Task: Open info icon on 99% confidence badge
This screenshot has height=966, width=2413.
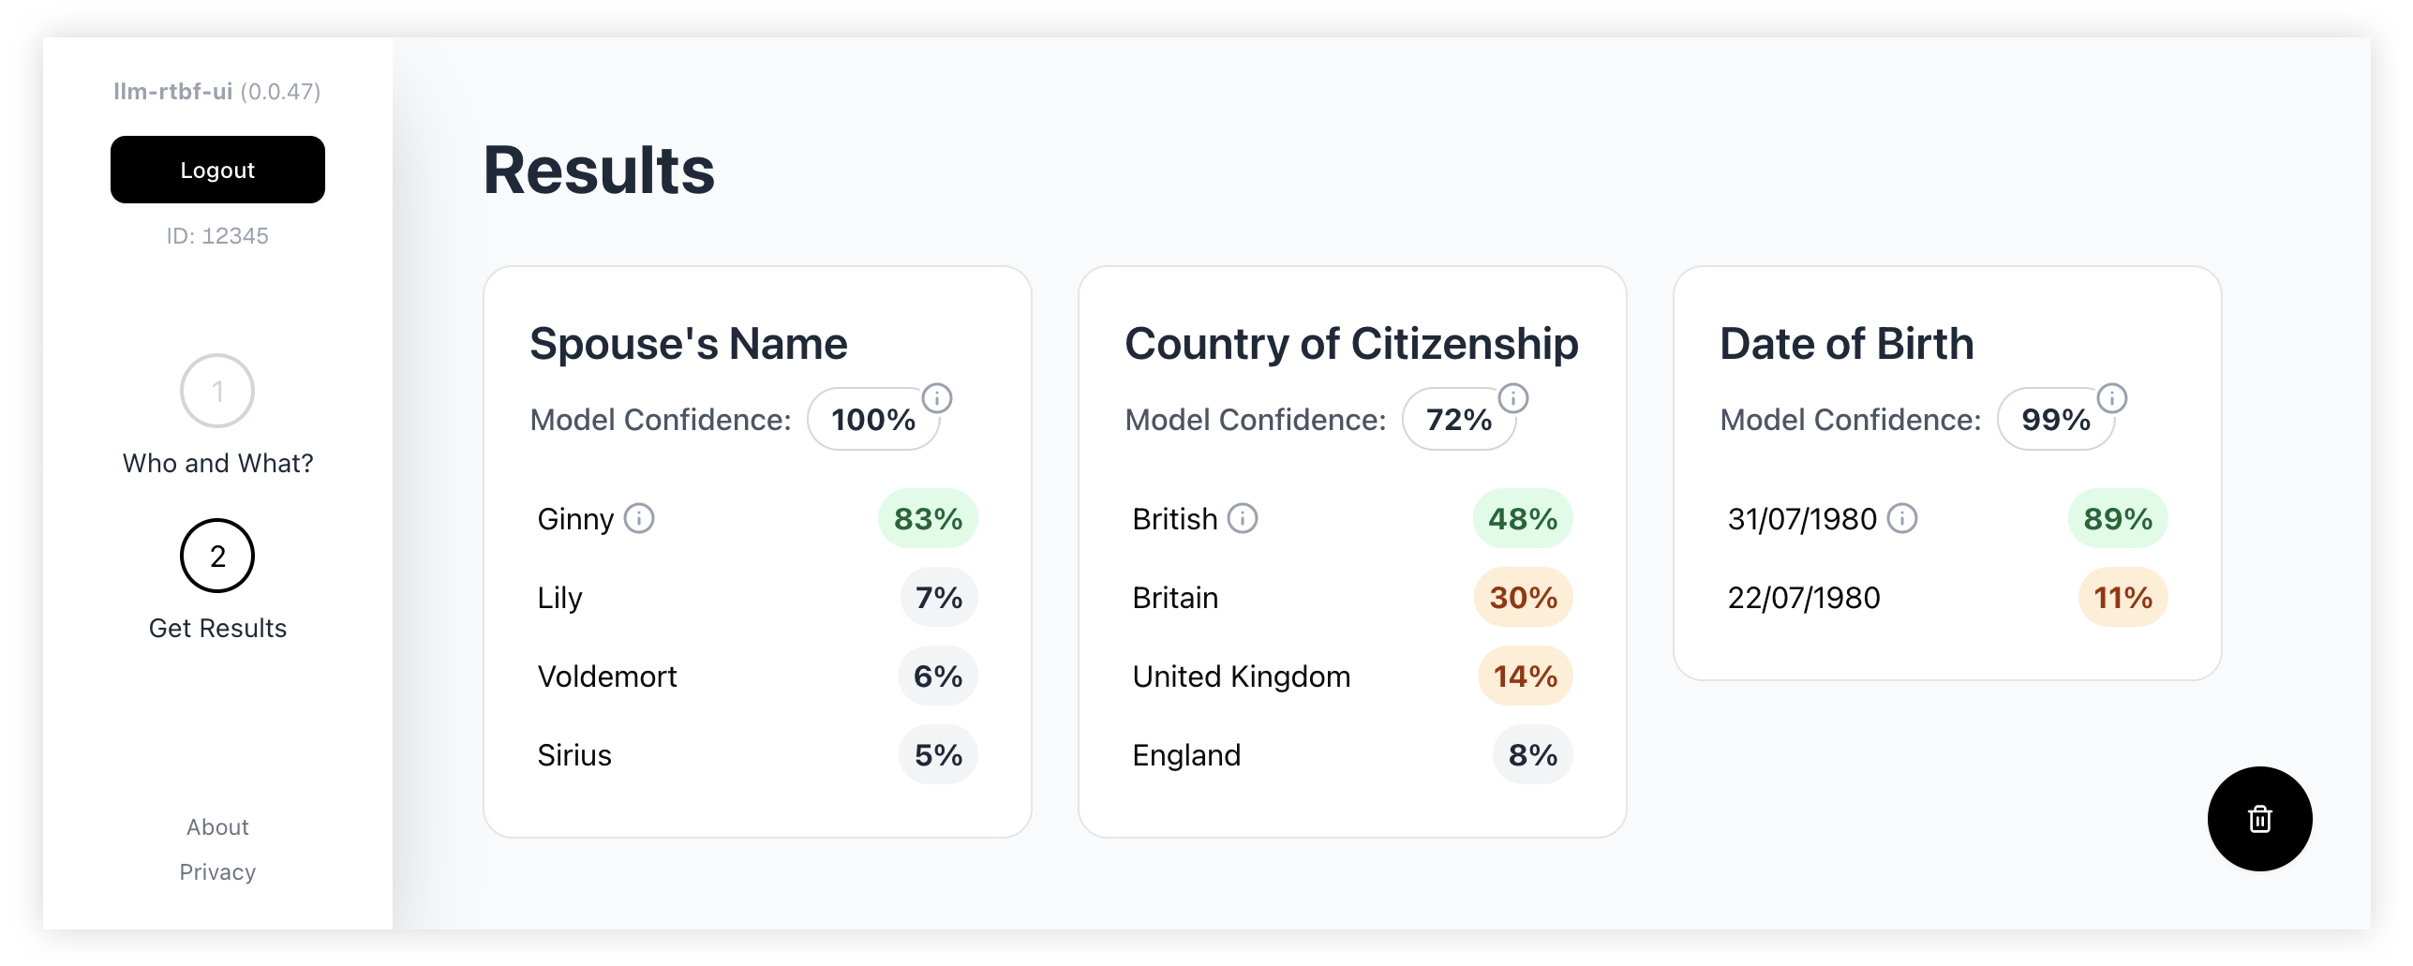Action: click(2111, 398)
